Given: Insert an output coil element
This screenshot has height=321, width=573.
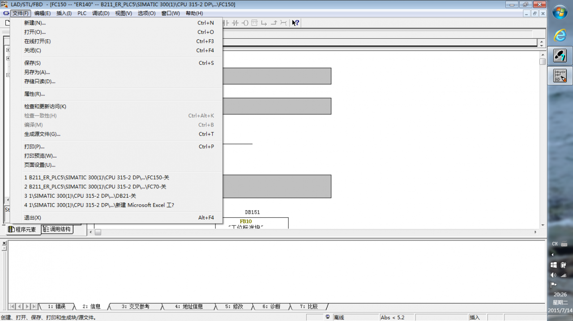Looking at the screenshot, I should (x=245, y=23).
